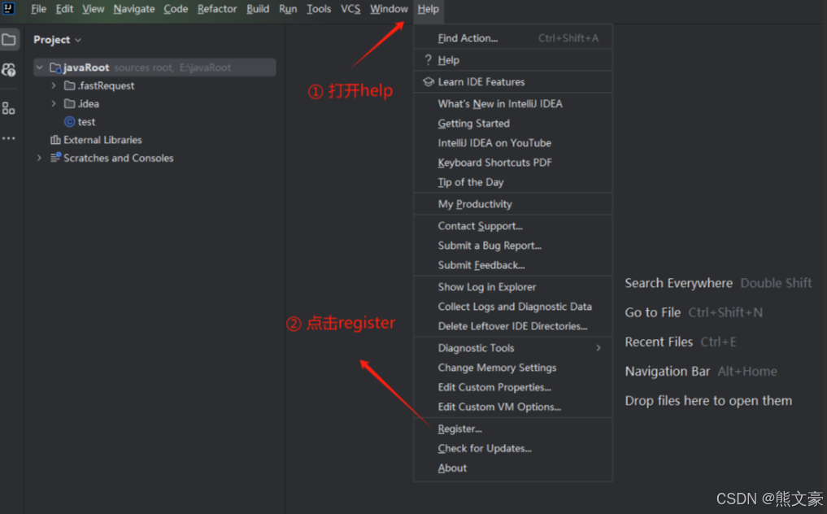Open the Build menu
The width and height of the screenshot is (827, 514).
[x=258, y=9]
